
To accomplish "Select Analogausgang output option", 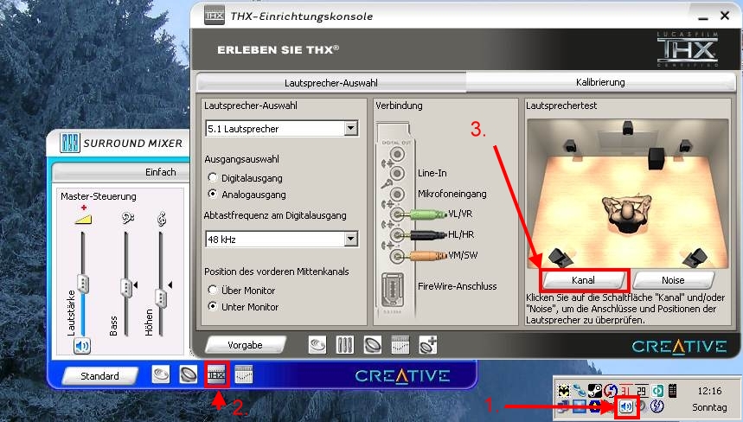I will [x=212, y=195].
